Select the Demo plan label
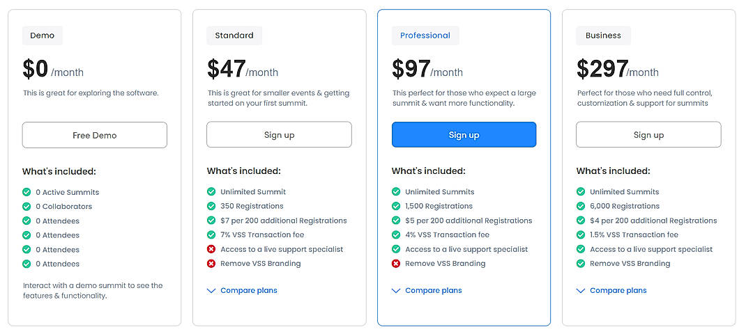The width and height of the screenshot is (746, 334). point(43,35)
